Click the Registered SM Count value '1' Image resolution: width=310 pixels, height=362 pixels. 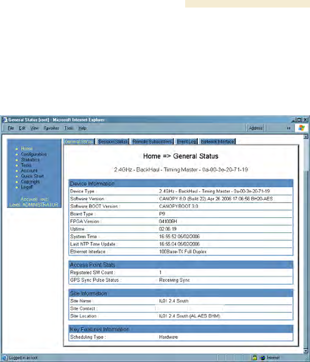pos(160,272)
